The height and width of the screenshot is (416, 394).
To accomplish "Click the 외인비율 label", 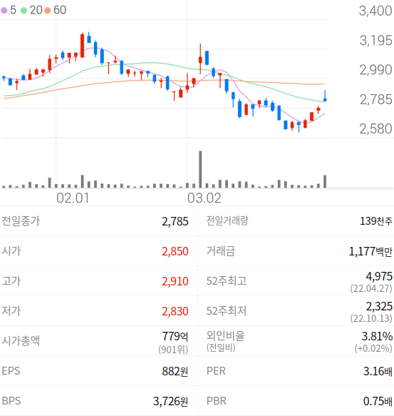I will point(225,336).
